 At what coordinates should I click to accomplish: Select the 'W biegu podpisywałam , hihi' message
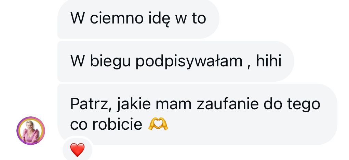(176, 61)
